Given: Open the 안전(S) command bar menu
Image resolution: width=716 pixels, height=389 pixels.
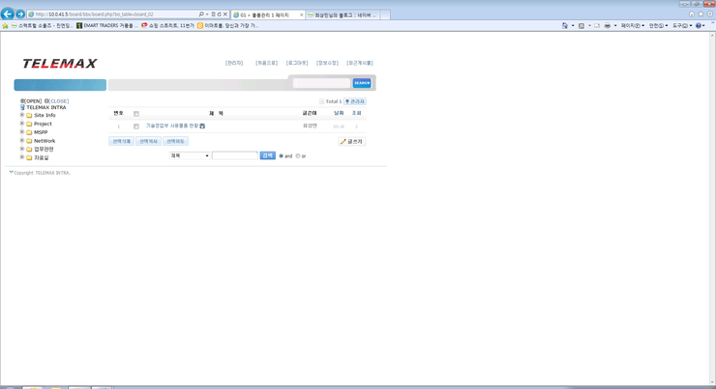Looking at the screenshot, I should pos(658,26).
